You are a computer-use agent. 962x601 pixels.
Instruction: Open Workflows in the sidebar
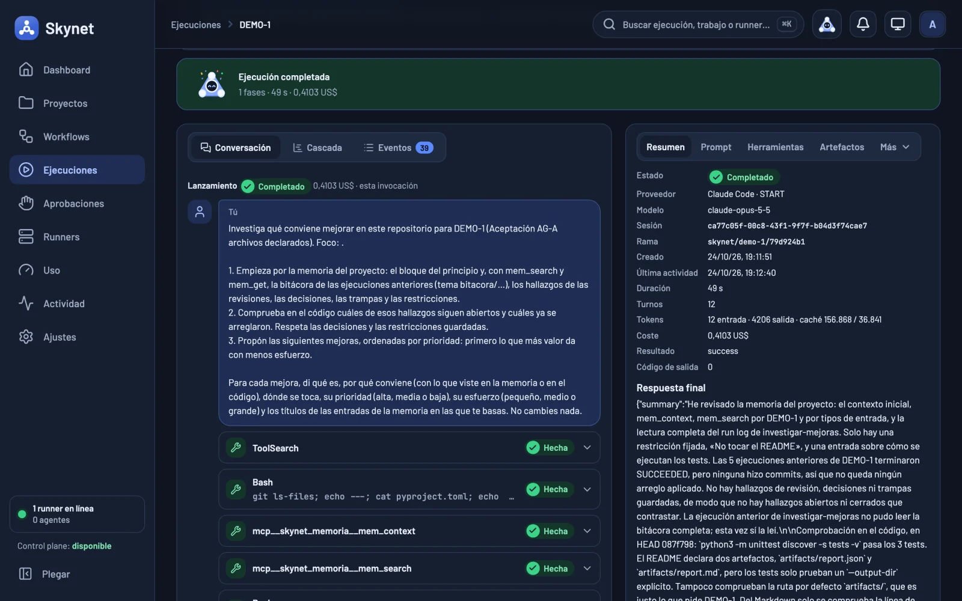pos(77,136)
